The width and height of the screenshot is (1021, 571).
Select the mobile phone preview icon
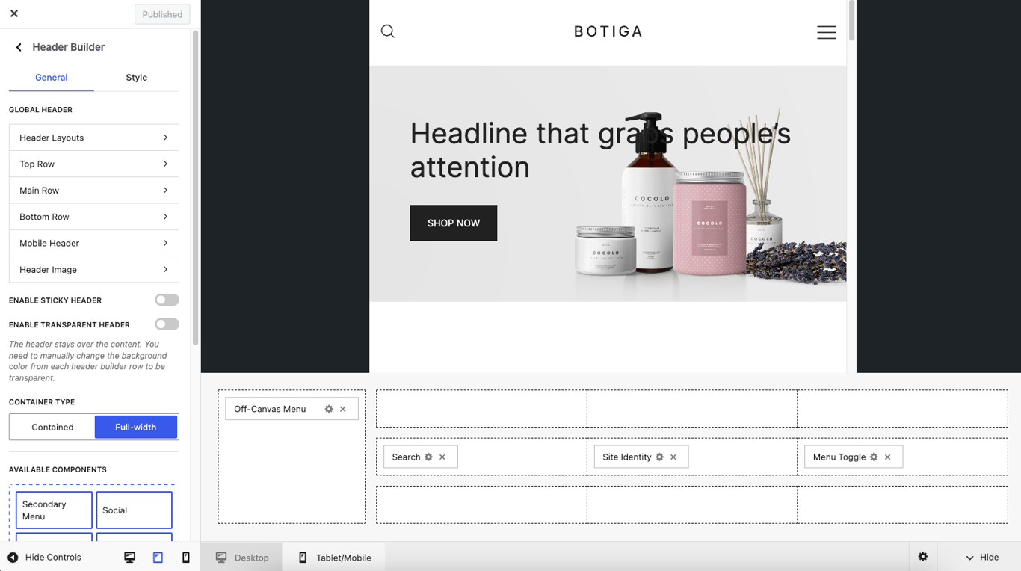[185, 557]
